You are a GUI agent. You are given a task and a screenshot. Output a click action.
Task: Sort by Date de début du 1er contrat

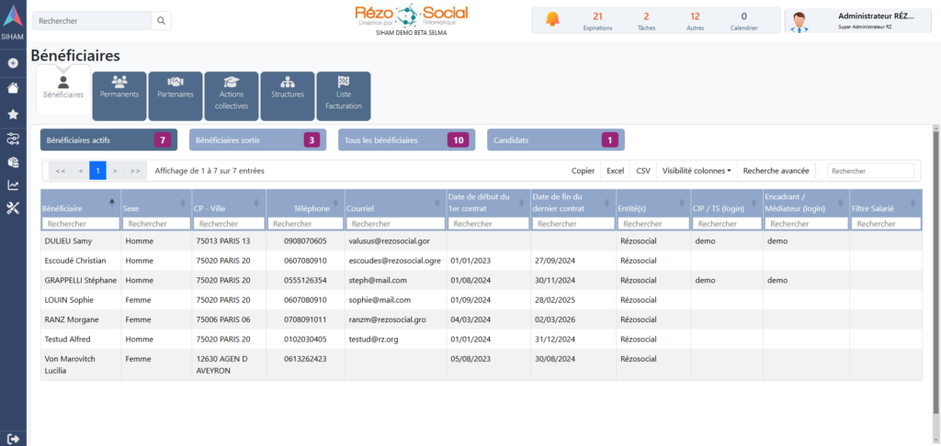[489, 203]
